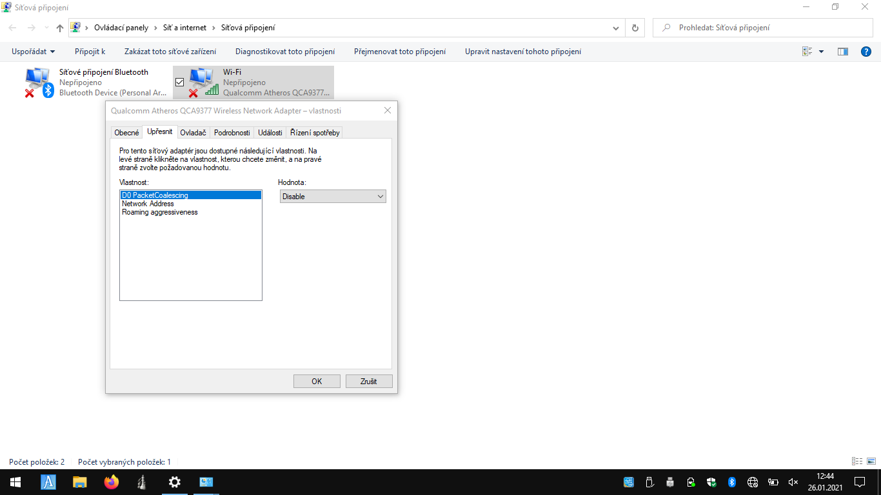Expand the view options dropdown arrow
Image resolution: width=881 pixels, height=495 pixels.
pyautogui.click(x=821, y=52)
